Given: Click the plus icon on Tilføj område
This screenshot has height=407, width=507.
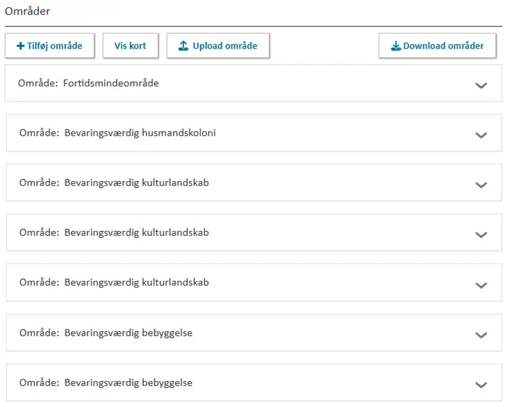Looking at the screenshot, I should (x=20, y=46).
